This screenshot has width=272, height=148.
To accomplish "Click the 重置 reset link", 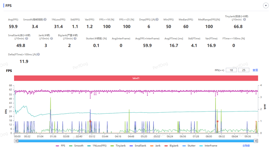I will pyautogui.click(x=255, y=70).
